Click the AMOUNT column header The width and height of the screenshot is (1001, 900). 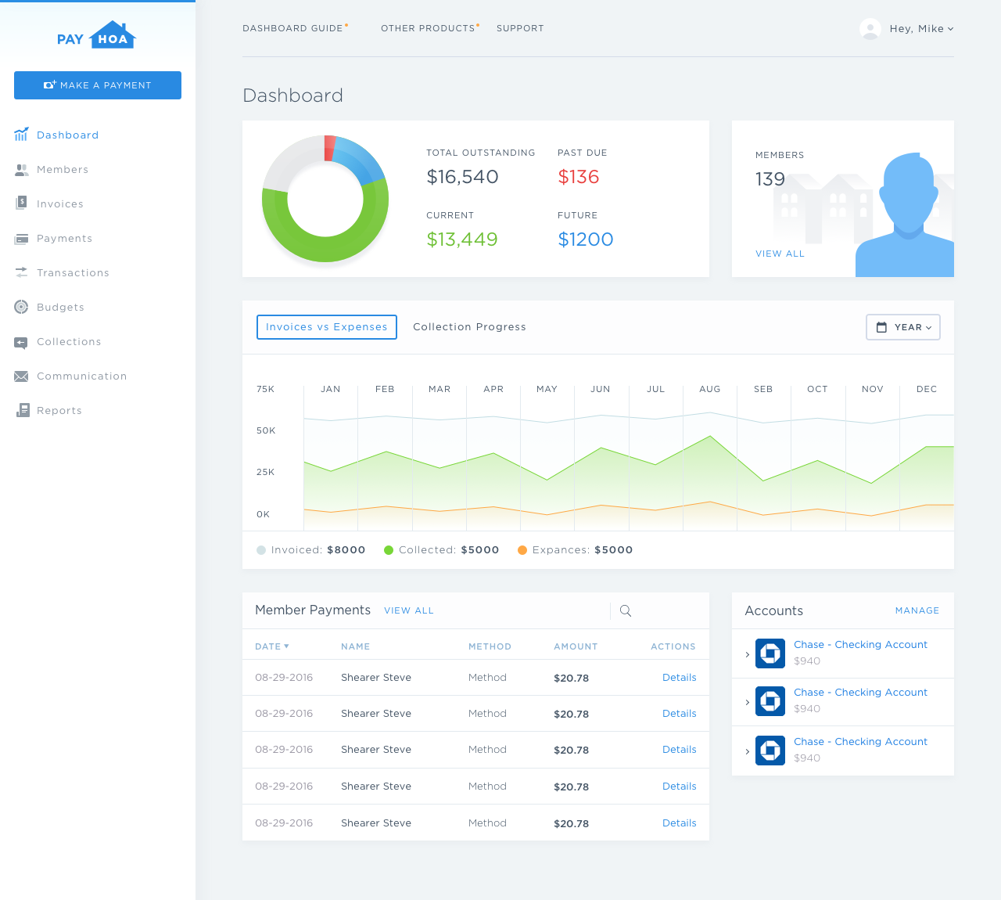pyautogui.click(x=576, y=646)
